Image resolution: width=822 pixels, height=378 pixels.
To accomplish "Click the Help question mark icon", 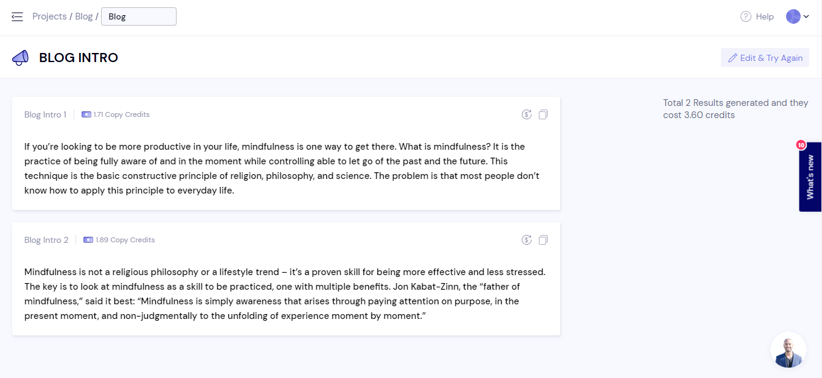I will pyautogui.click(x=745, y=16).
